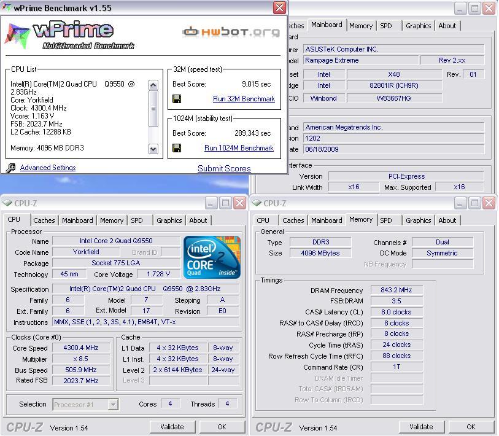Click the HWBOT.org logo
The height and width of the screenshot is (436, 499).
231,31
